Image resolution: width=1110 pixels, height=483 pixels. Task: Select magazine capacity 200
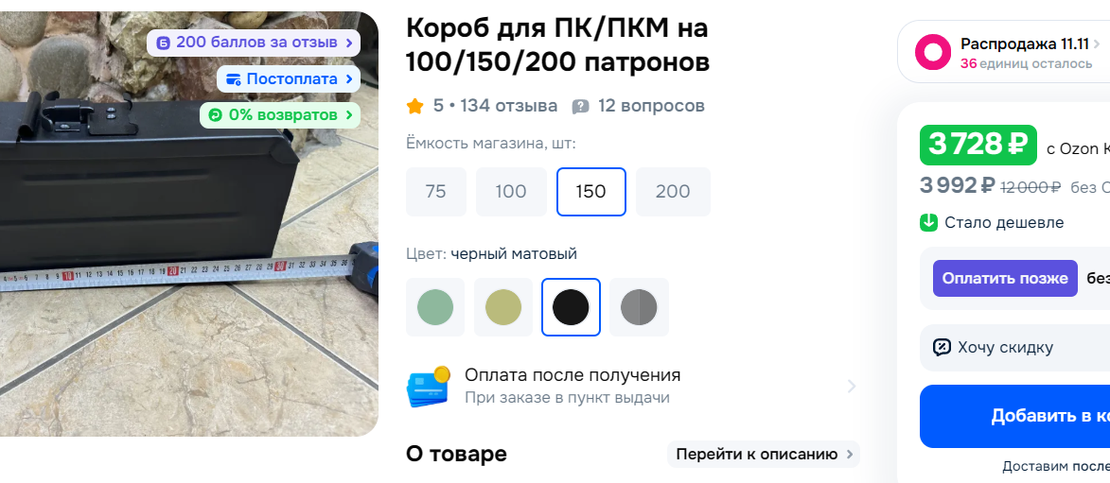tap(673, 192)
